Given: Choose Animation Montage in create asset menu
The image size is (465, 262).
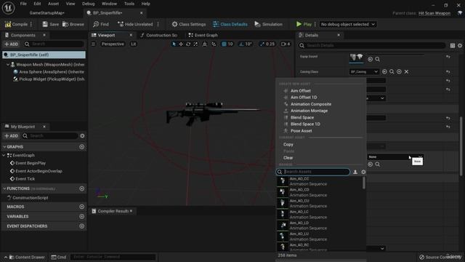Looking at the screenshot, I should point(309,111).
